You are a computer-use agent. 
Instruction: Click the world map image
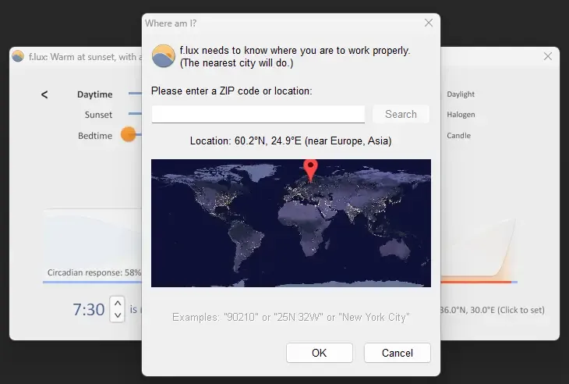pos(291,223)
